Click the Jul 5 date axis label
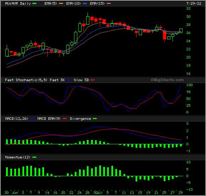 [107, 192]
